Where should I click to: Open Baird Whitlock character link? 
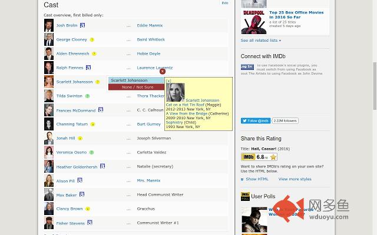pyautogui.click(x=151, y=39)
